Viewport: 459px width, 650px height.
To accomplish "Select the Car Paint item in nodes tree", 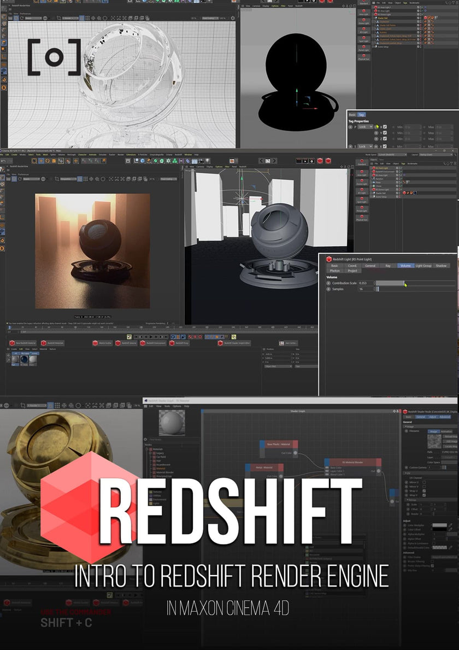I will pyautogui.click(x=161, y=457).
